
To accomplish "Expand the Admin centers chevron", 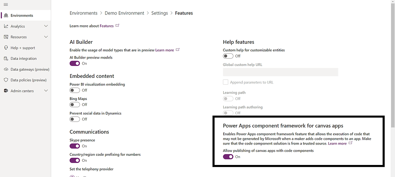I will point(46,91).
